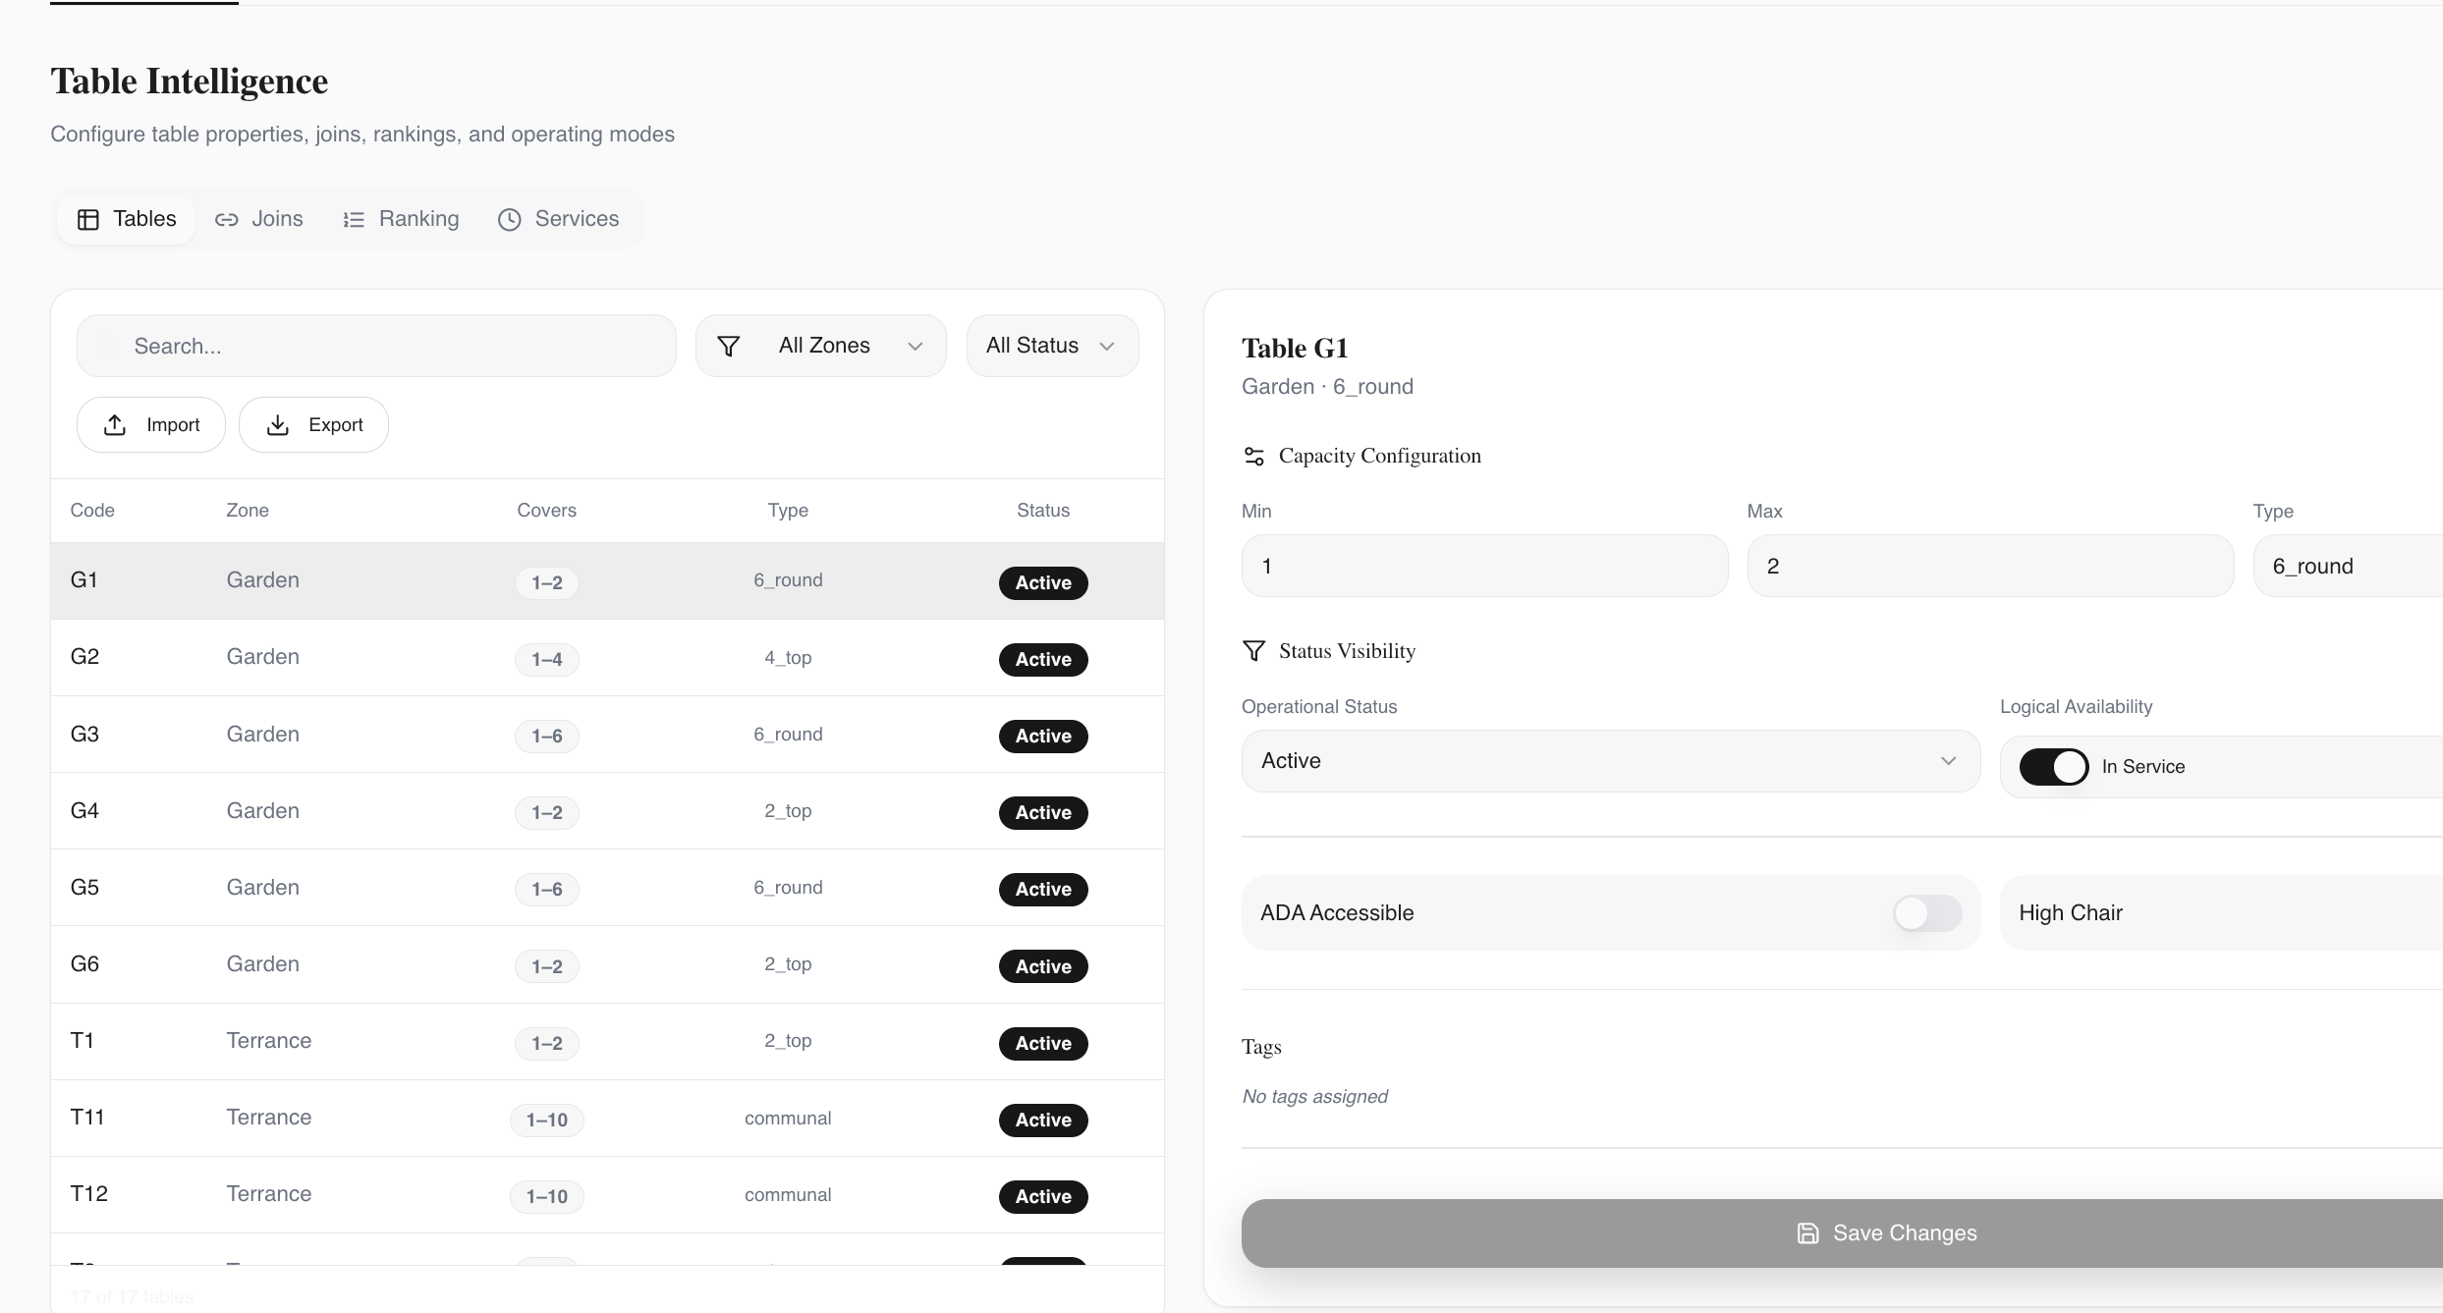Image resolution: width=2443 pixels, height=1313 pixels.
Task: Click the download icon on the Export button
Action: pyautogui.click(x=278, y=424)
